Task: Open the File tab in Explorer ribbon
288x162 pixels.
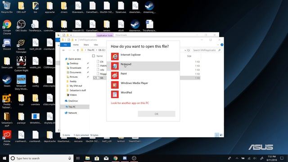Action: pos(65,45)
